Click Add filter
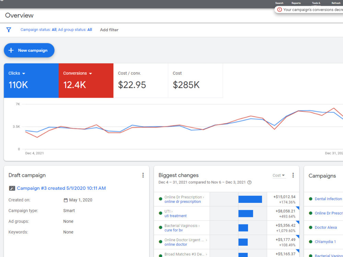 [109, 30]
